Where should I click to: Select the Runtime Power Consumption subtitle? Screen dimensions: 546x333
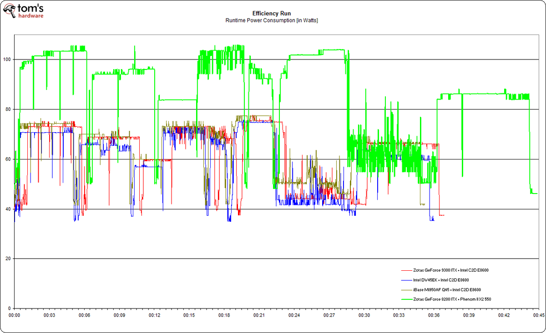pos(272,20)
